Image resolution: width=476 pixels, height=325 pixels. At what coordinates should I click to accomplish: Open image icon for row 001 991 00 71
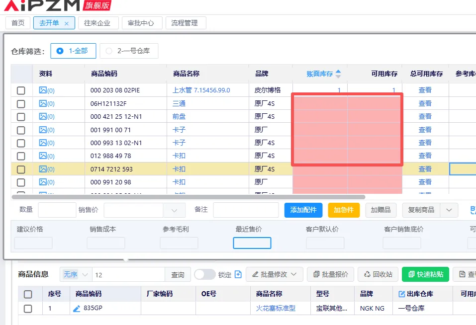[43, 130]
